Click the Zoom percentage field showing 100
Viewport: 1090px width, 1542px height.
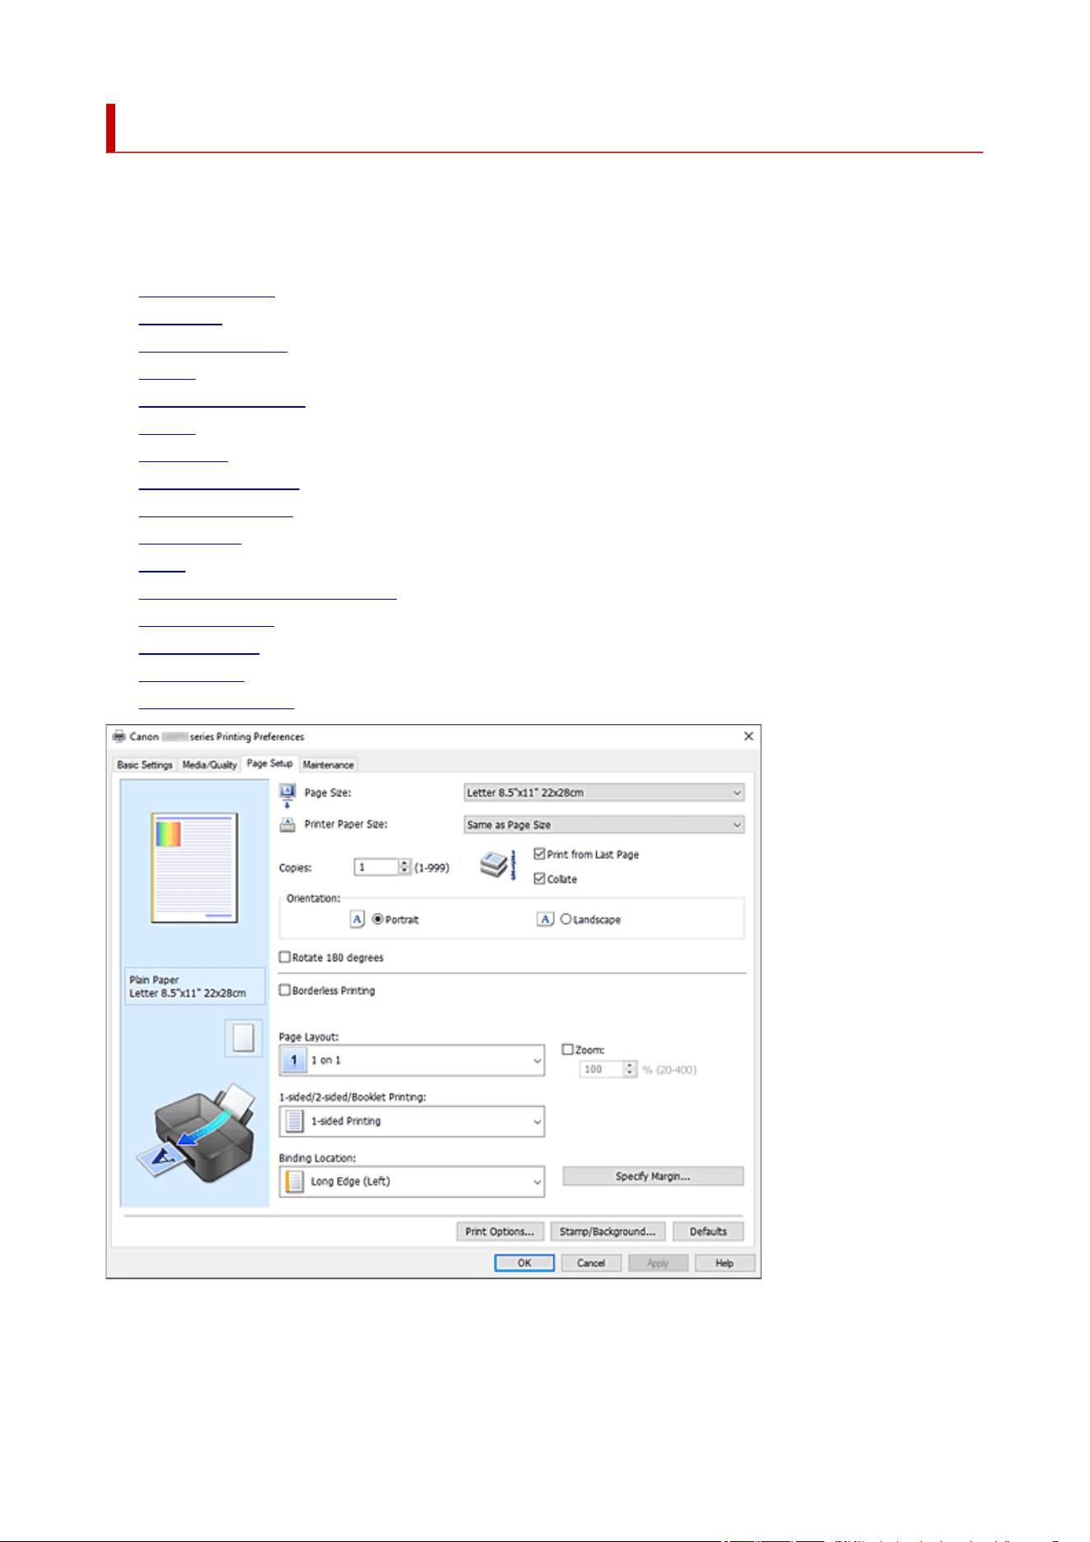[602, 1069]
